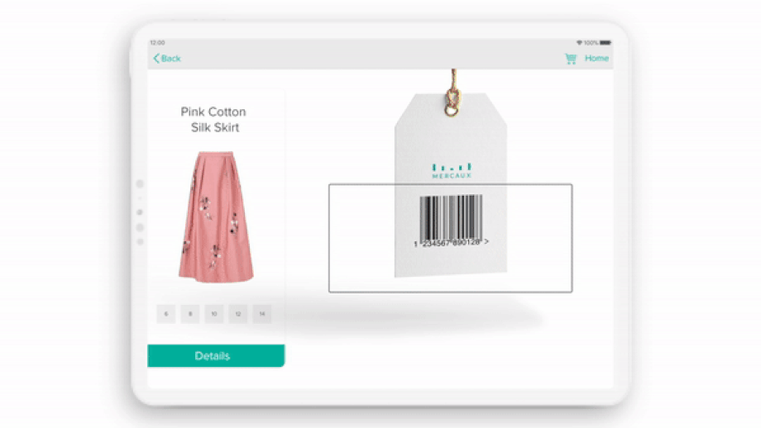Select size 8

[x=190, y=314]
